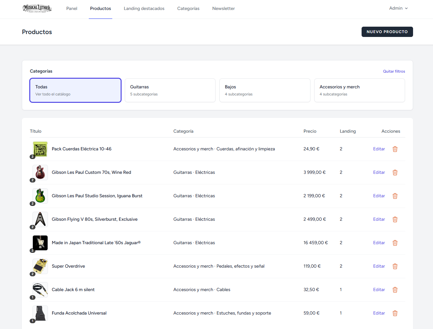Image resolution: width=433 pixels, height=329 pixels.
Task: Edit Cable Jack 6 m silent
Action: (x=379, y=290)
